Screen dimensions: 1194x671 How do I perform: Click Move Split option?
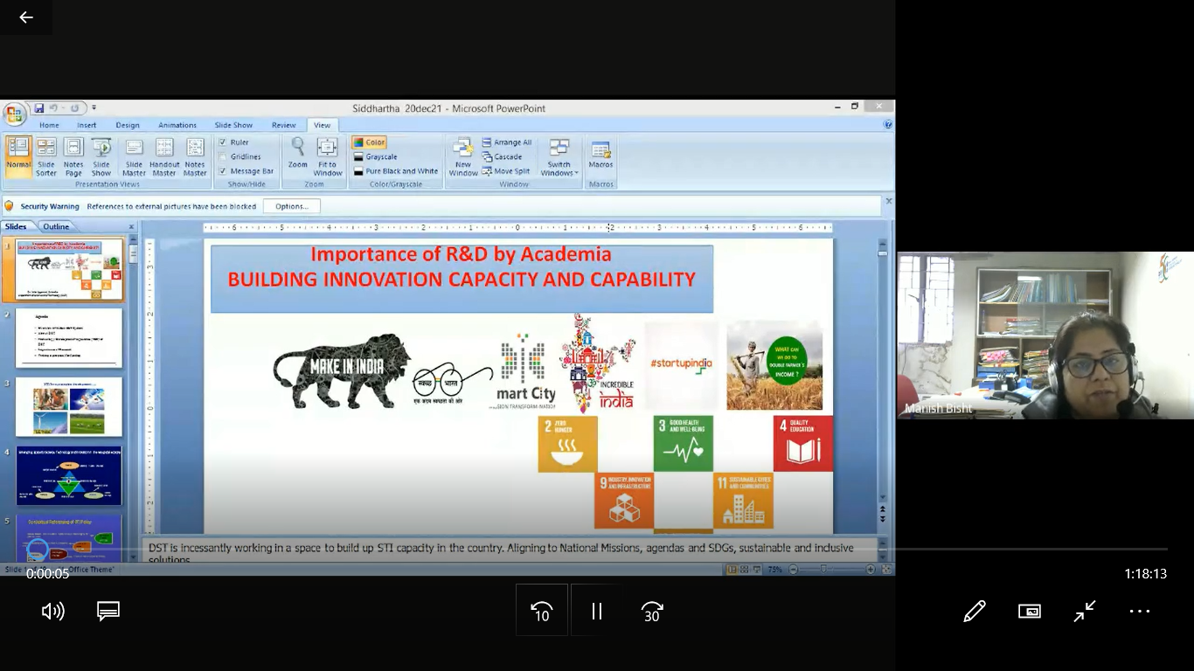point(505,171)
